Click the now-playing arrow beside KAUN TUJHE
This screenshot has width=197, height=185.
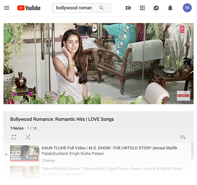click(7, 154)
